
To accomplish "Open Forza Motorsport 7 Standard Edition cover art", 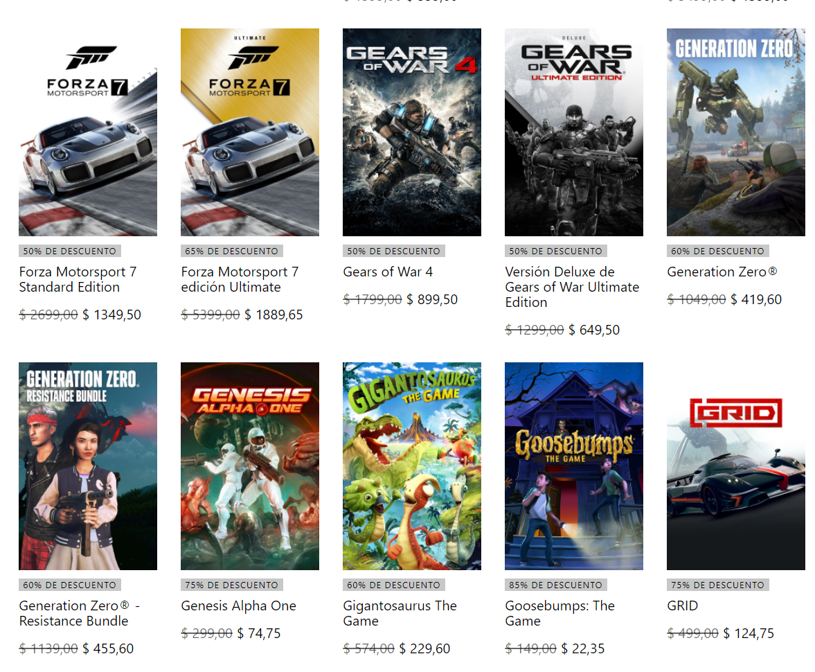I will click(88, 132).
